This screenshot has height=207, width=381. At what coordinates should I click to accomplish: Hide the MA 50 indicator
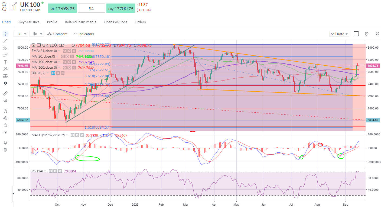pos(63,56)
